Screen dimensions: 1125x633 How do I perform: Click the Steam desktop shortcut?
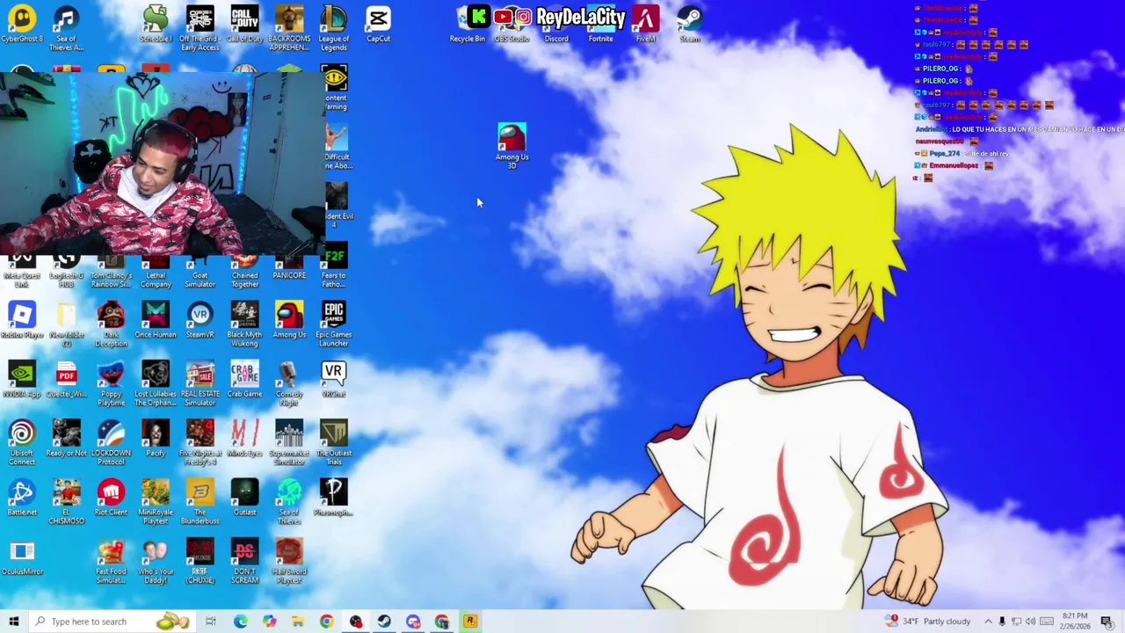690,25
